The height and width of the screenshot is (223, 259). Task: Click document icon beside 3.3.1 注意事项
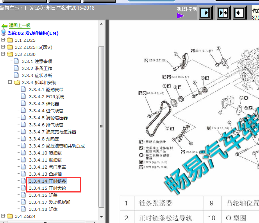pyautogui.click(x=16, y=61)
